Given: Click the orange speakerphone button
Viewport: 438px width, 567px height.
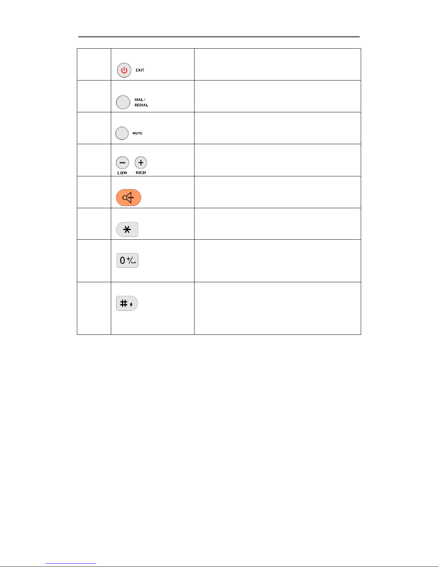Looking at the screenshot, I should [128, 197].
